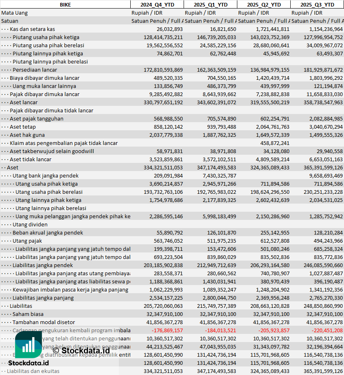This screenshot has width=344, height=375.
Task: Select Aset pajak tangguhan label
Action: coord(37,118)
